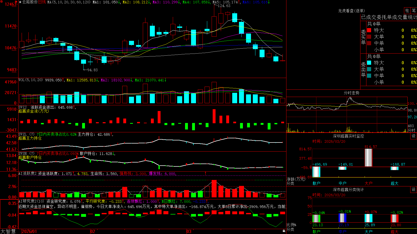Click the 超赢散户持仓 yellow label

point(30,157)
